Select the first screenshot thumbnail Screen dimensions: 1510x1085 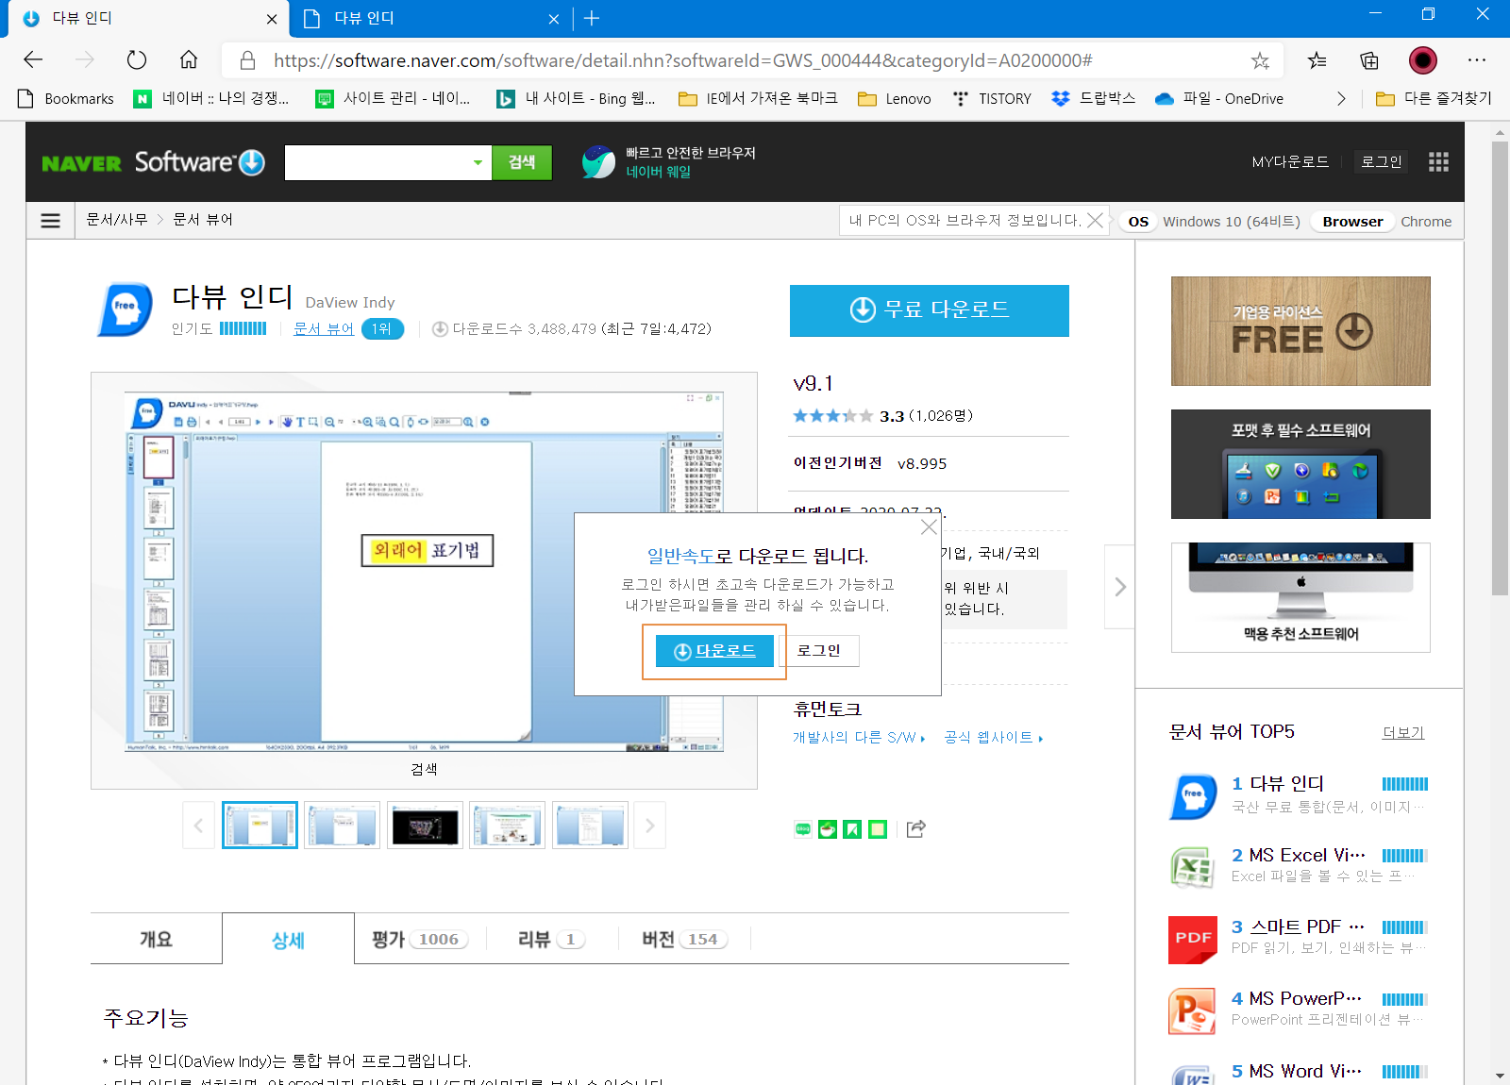point(260,826)
